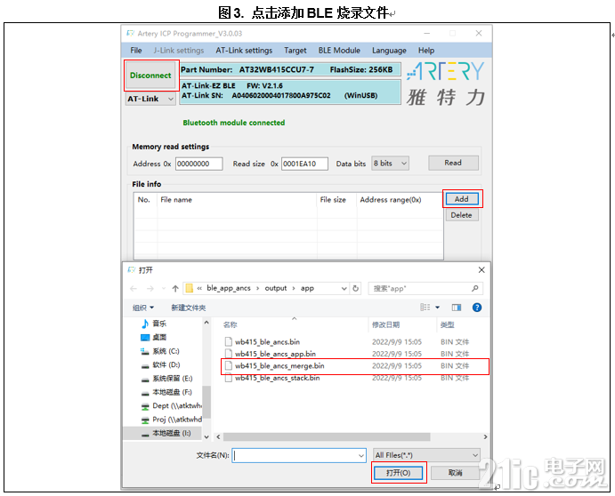
Task: Click the New folder (新建文件夹) button
Action: pyautogui.click(x=189, y=308)
